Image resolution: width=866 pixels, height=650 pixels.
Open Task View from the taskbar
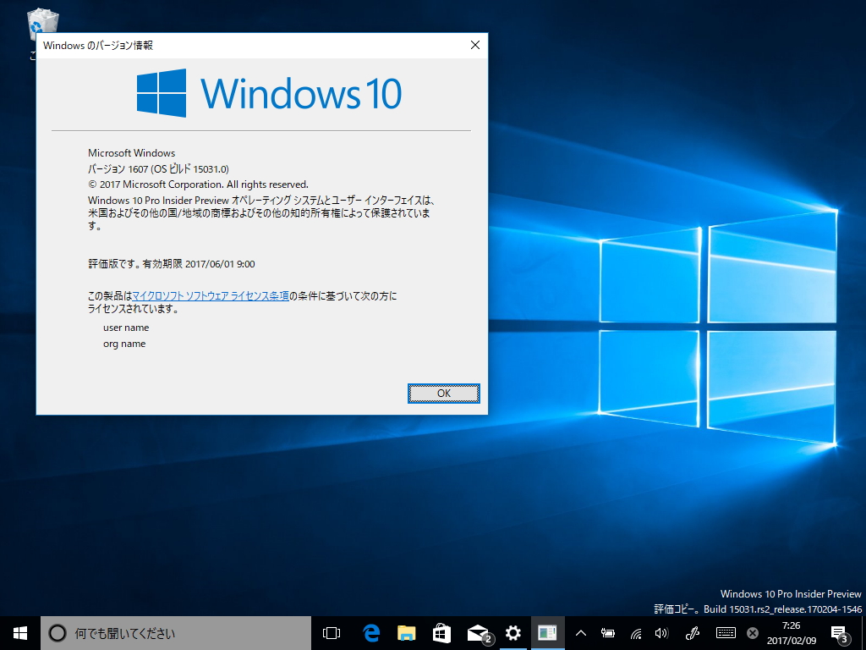pos(330,632)
